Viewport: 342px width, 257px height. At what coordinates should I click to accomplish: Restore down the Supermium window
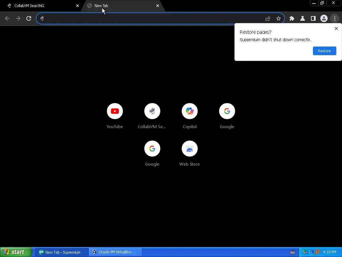point(322,3)
